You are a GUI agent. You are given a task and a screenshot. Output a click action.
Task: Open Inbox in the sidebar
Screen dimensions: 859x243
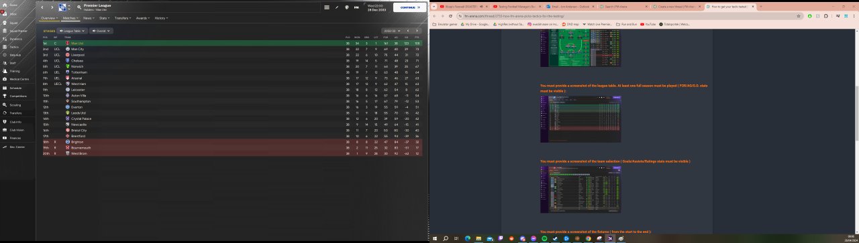tap(14, 13)
